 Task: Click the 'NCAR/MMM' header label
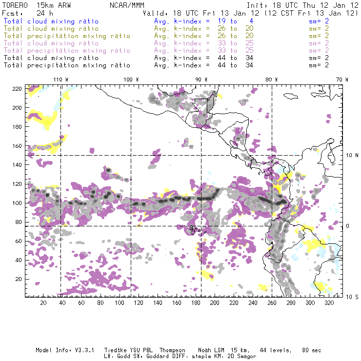[127, 5]
